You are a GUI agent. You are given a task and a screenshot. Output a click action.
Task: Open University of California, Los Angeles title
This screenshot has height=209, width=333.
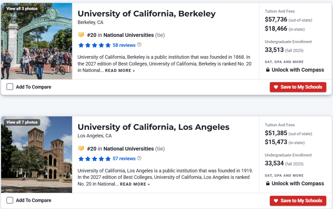(x=154, y=127)
